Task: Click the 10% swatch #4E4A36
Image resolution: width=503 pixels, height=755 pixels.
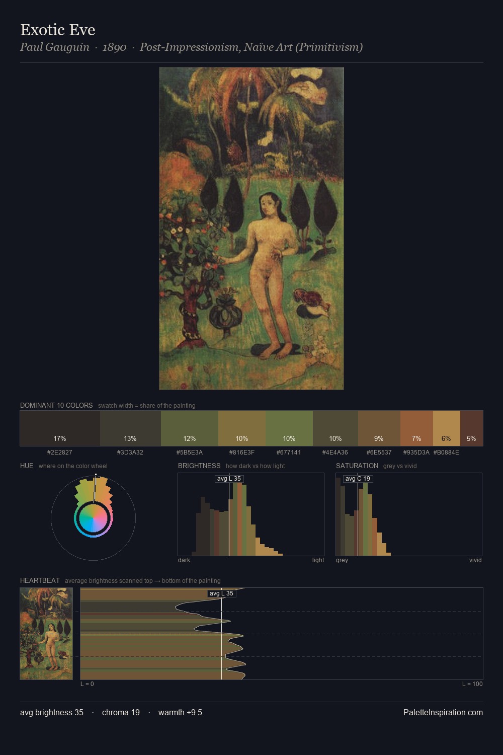Action: [336, 428]
